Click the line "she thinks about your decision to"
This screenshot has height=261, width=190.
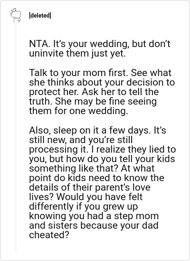pyautogui.click(x=102, y=82)
